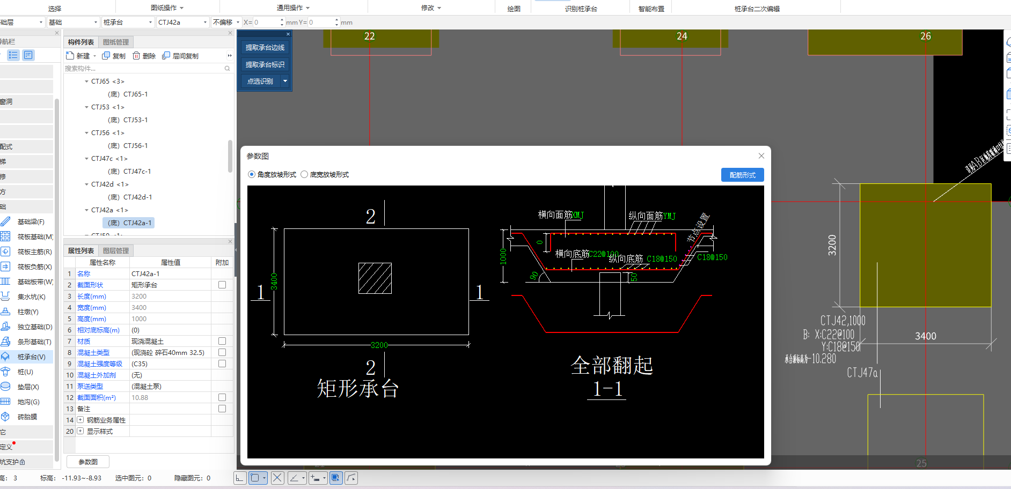Tick the 混凝土强度等级 附加 checkbox

coord(222,364)
